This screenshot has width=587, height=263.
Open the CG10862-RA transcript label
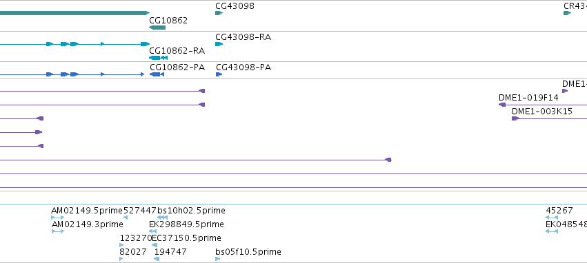pyautogui.click(x=177, y=51)
